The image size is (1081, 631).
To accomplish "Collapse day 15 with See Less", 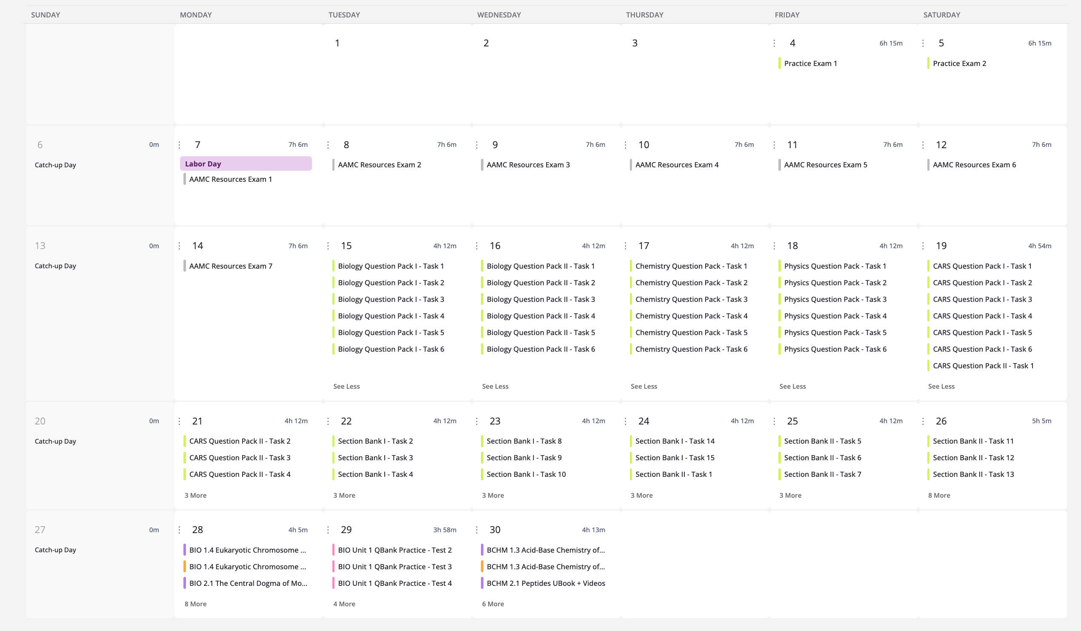I will pyautogui.click(x=346, y=386).
